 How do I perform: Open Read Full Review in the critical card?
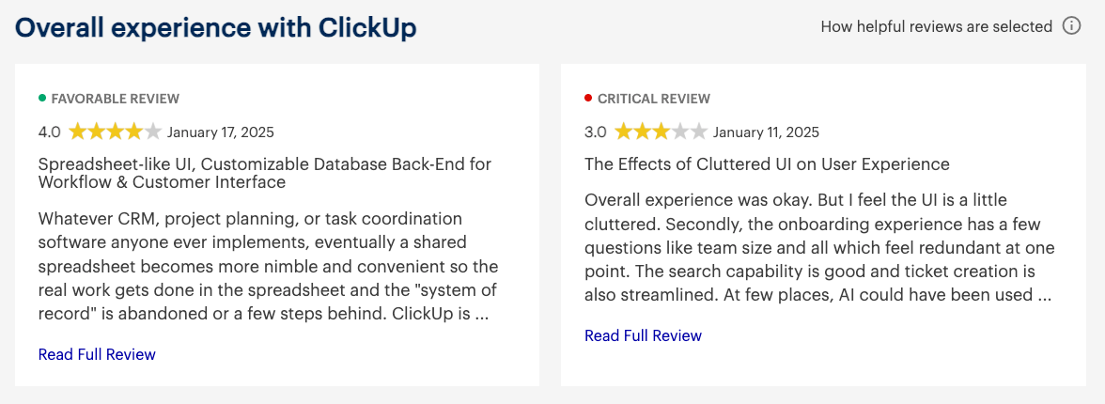[643, 334]
